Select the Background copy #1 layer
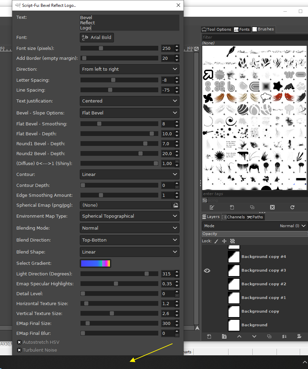308x369 pixels. point(264,298)
